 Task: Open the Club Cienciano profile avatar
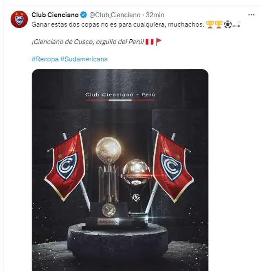pos(19,19)
